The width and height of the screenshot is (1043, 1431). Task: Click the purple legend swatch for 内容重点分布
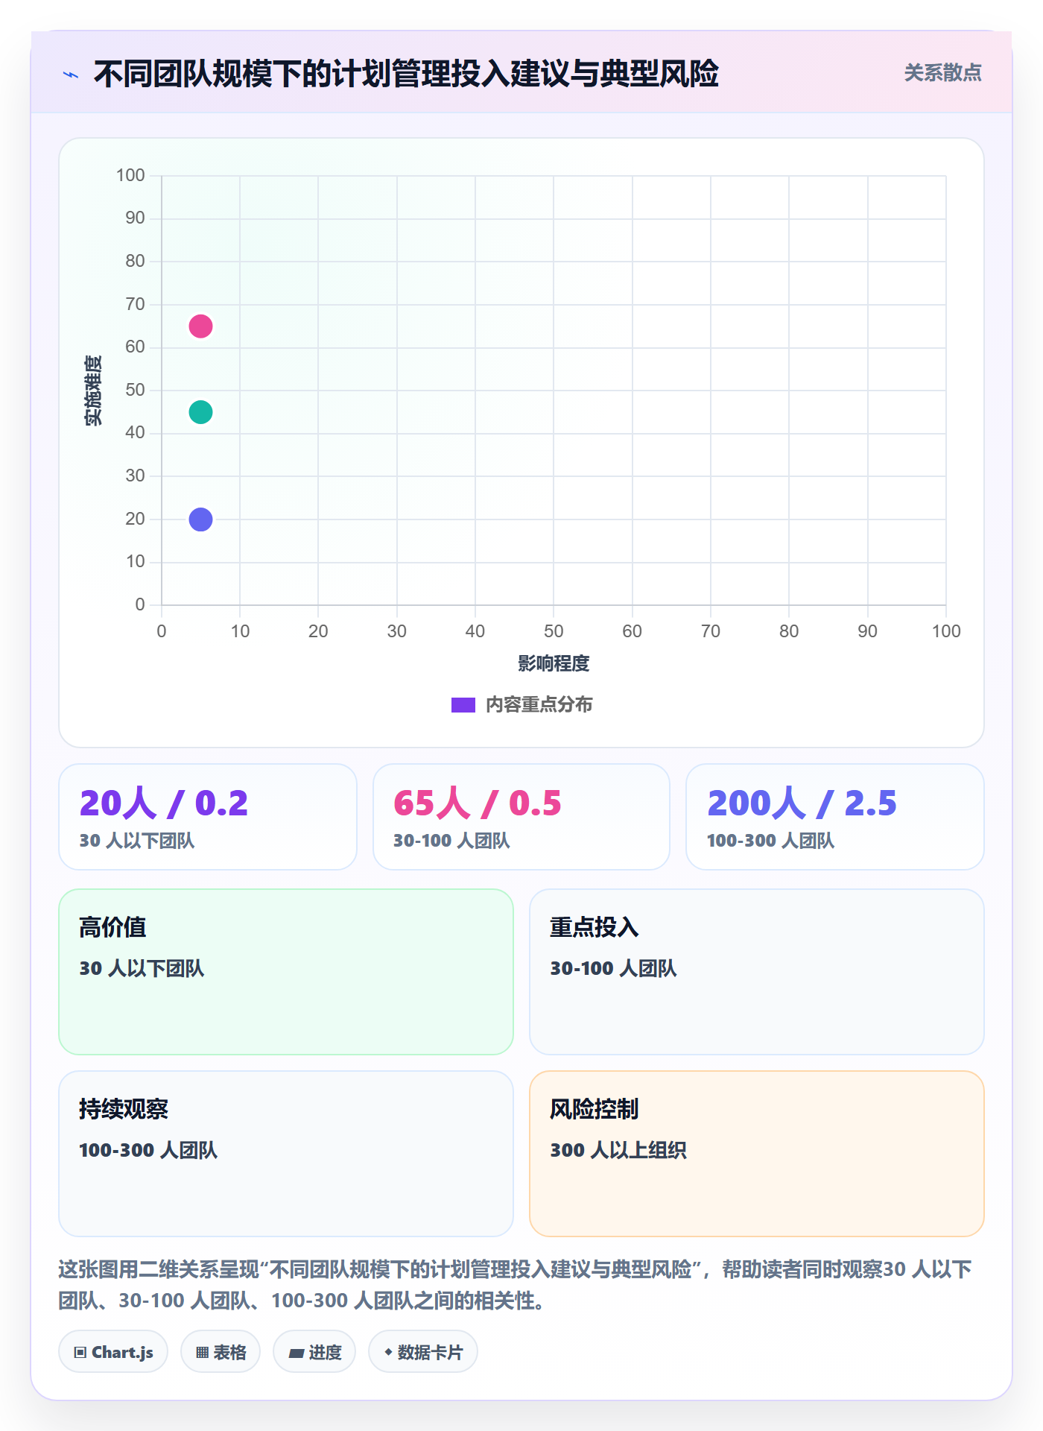(x=463, y=705)
